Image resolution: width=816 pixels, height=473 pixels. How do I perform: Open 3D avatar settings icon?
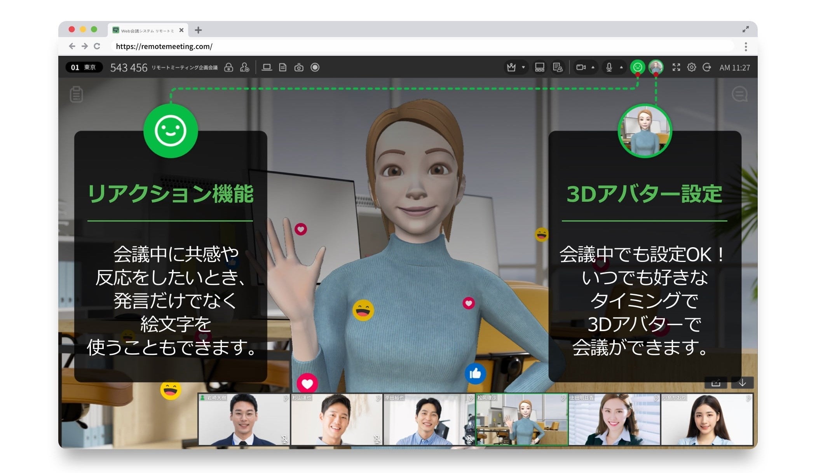coord(656,67)
